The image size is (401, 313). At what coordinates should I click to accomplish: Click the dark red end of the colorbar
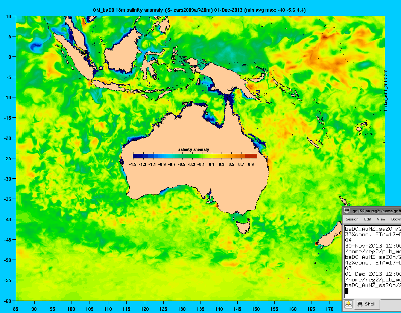click(x=251, y=156)
